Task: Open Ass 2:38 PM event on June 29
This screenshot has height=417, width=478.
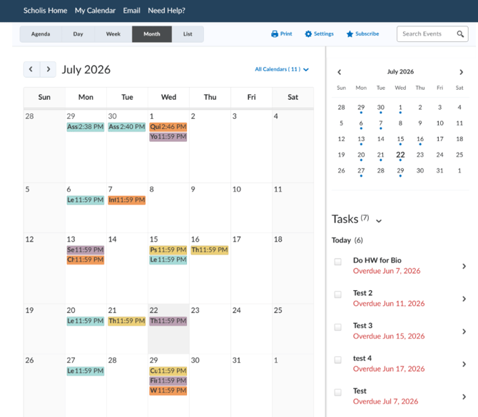Action: point(86,127)
